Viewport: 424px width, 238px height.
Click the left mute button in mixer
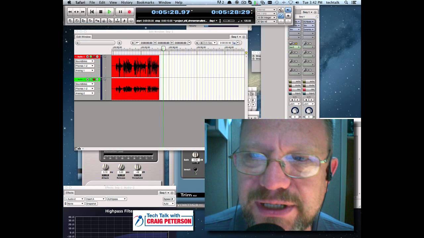click(295, 85)
